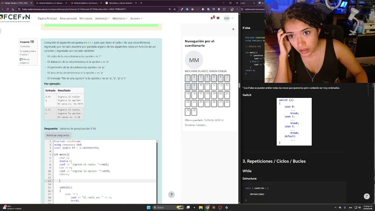Go to question 1 in quiz navigation
The image size is (375, 211).
coord(187,78)
